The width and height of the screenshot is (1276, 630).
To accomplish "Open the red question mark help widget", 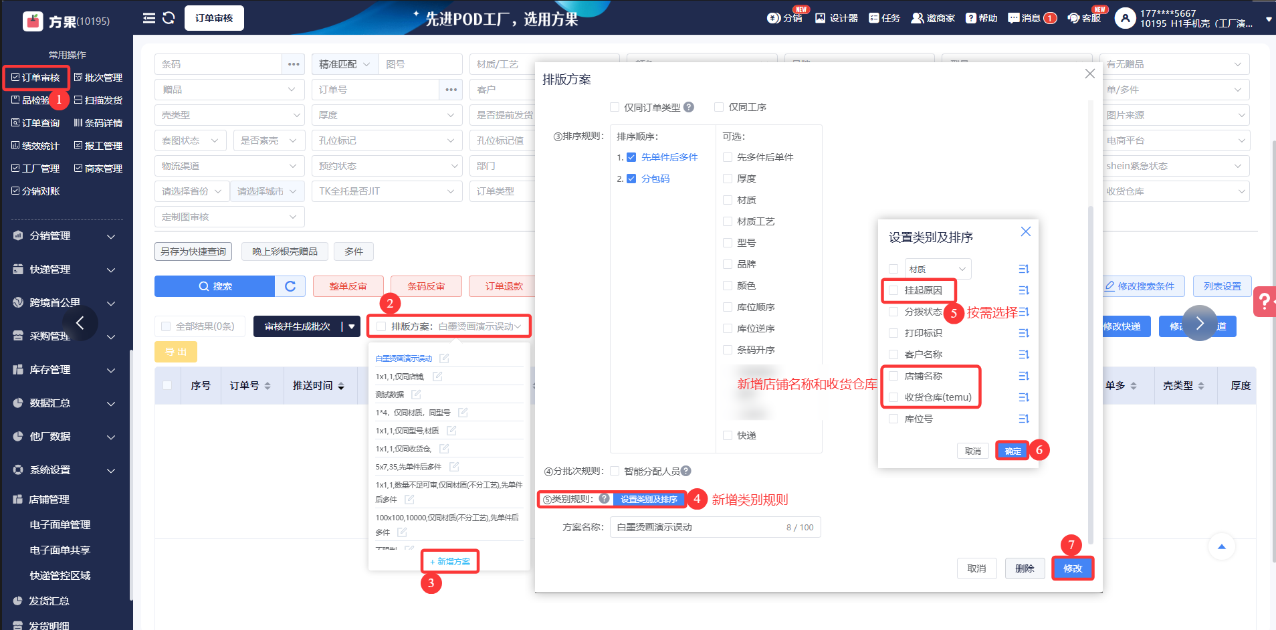I will (x=1264, y=302).
